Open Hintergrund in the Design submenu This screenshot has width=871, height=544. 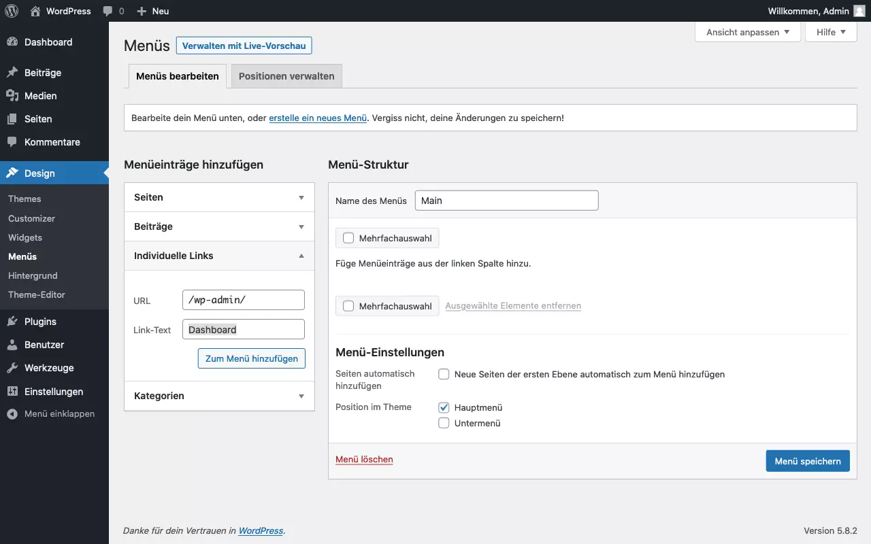(33, 275)
